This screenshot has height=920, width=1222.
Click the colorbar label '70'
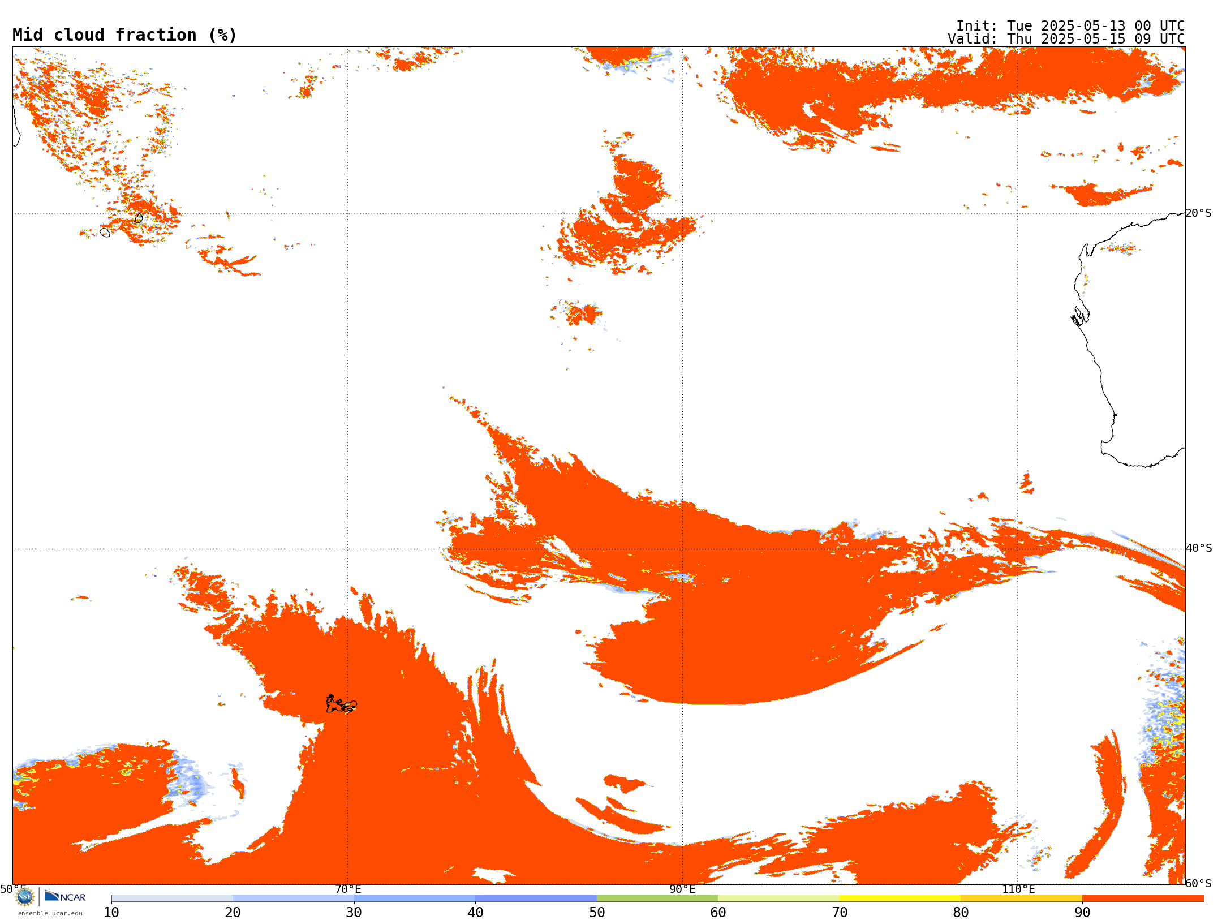tap(840, 913)
